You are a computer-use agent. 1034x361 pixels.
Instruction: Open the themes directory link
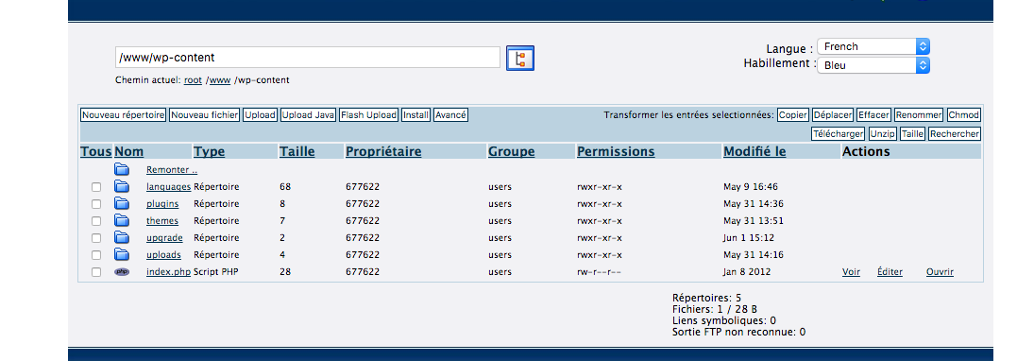tap(162, 221)
